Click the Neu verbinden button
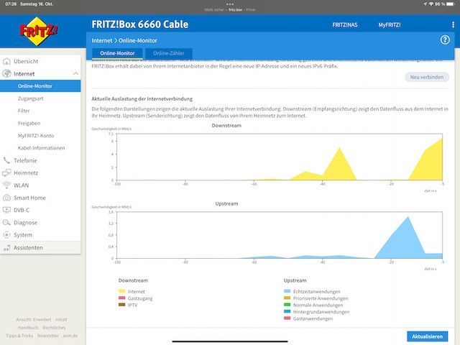The height and width of the screenshot is (345, 460). 426,77
